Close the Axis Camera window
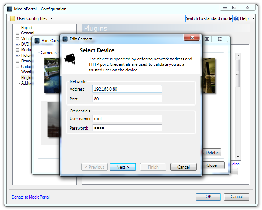This screenshot has height=210, width=262. click(220, 39)
